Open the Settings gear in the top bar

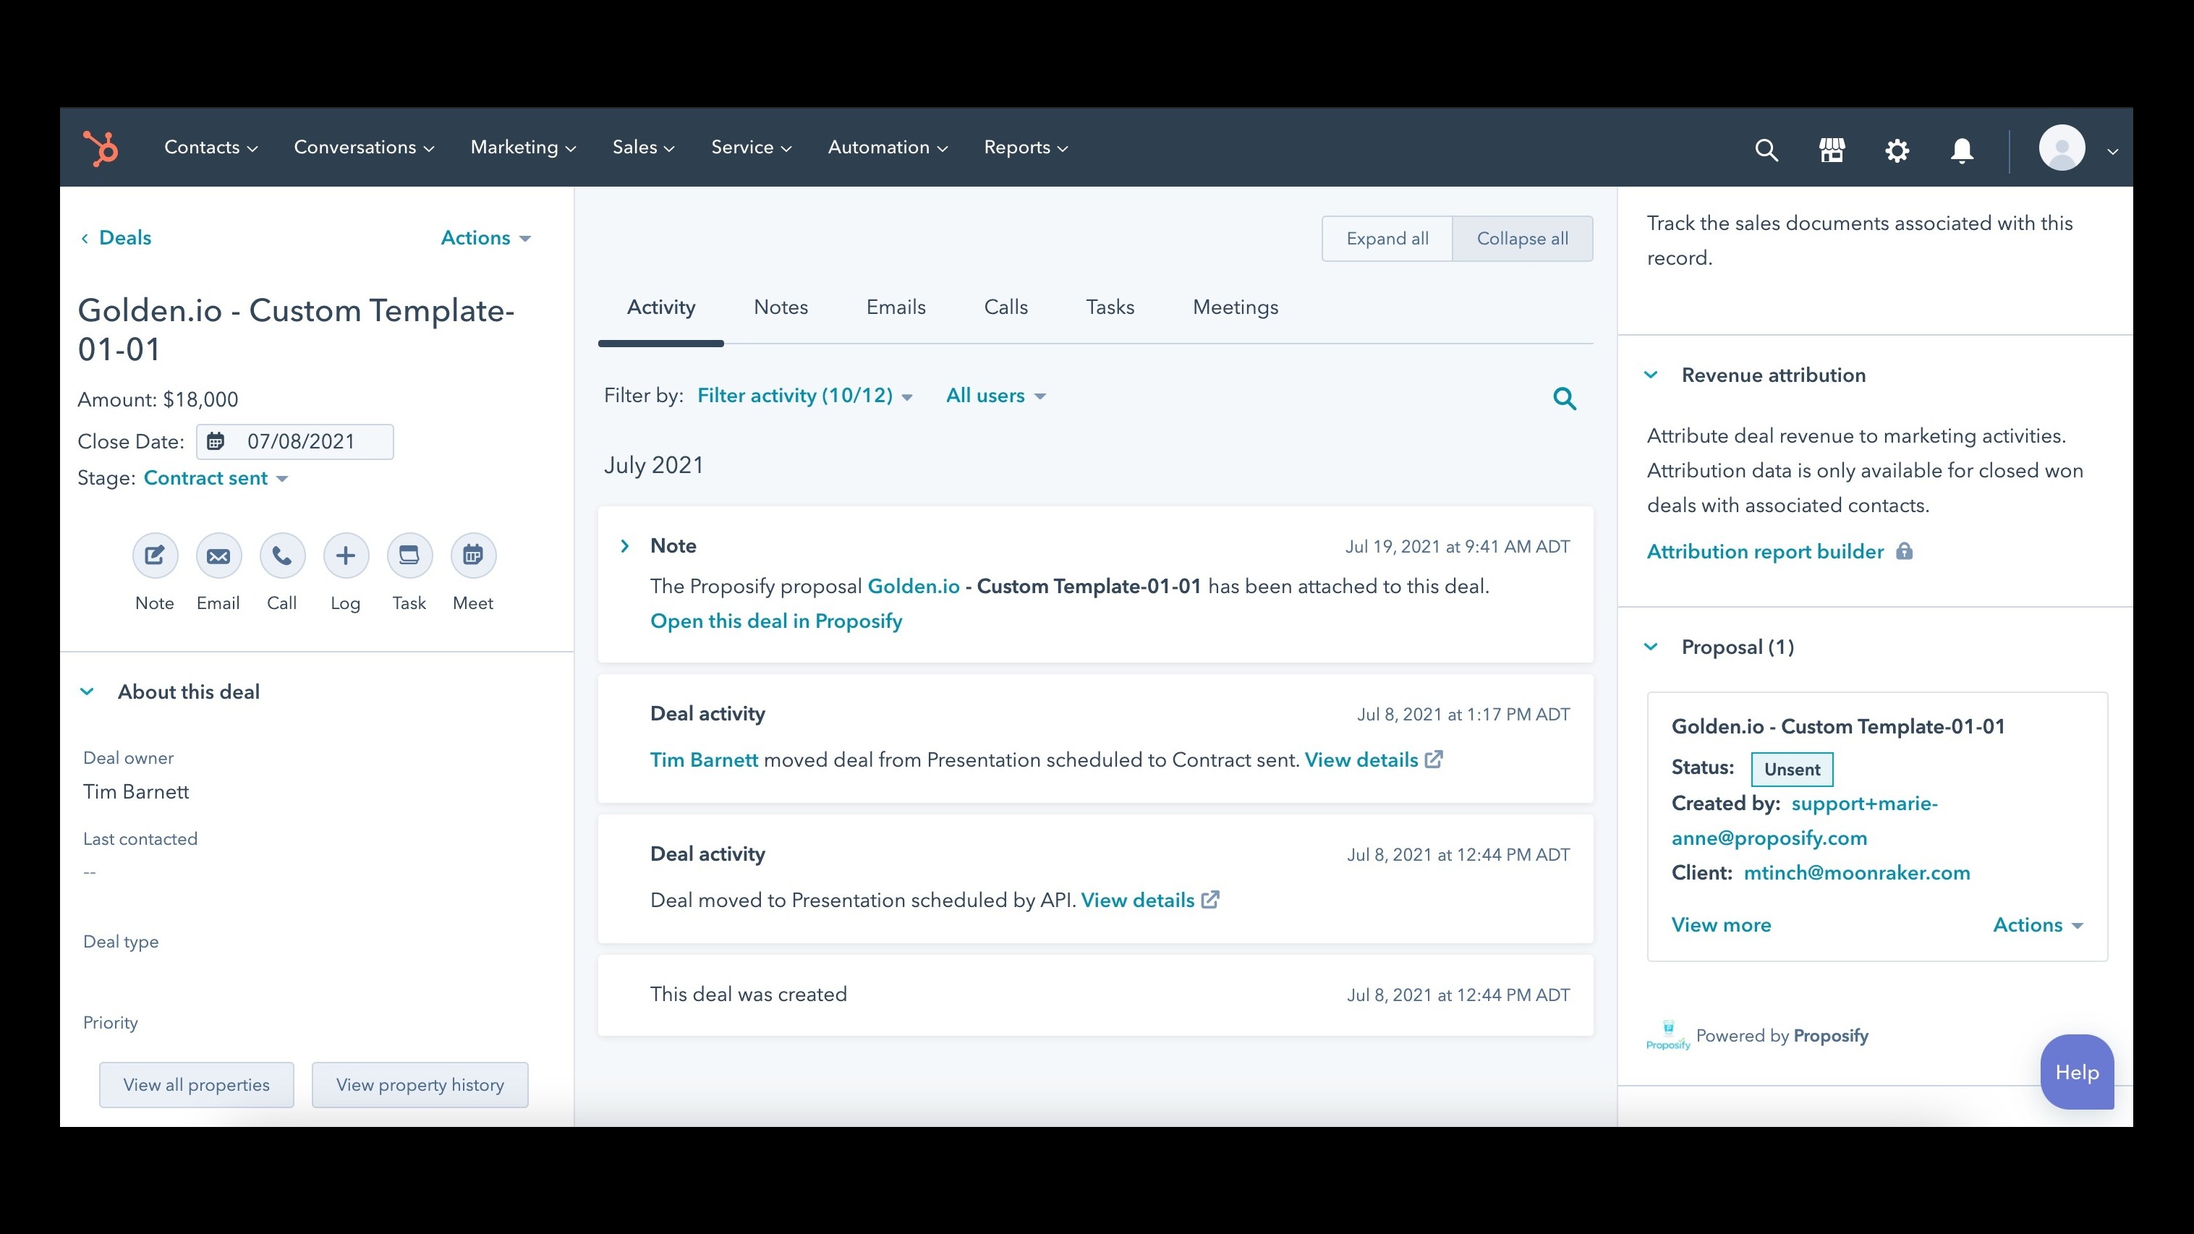point(1897,150)
